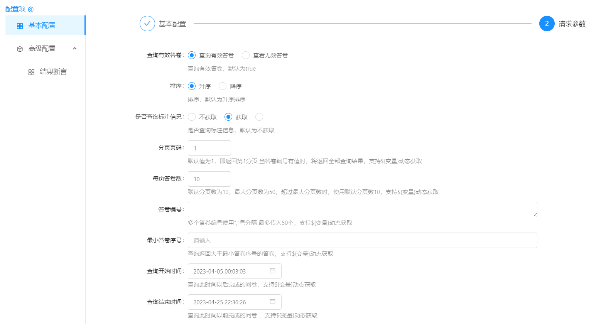
Task: Focus the 最小答卷序号 input field
Action: click(x=362, y=240)
